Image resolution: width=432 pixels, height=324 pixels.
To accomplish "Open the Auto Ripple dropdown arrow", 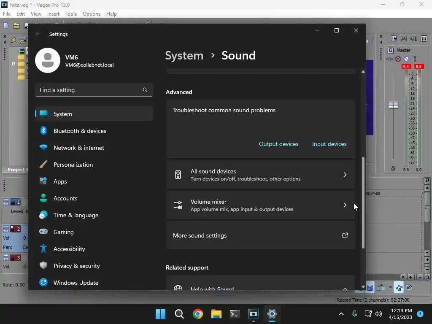I will (x=390, y=288).
